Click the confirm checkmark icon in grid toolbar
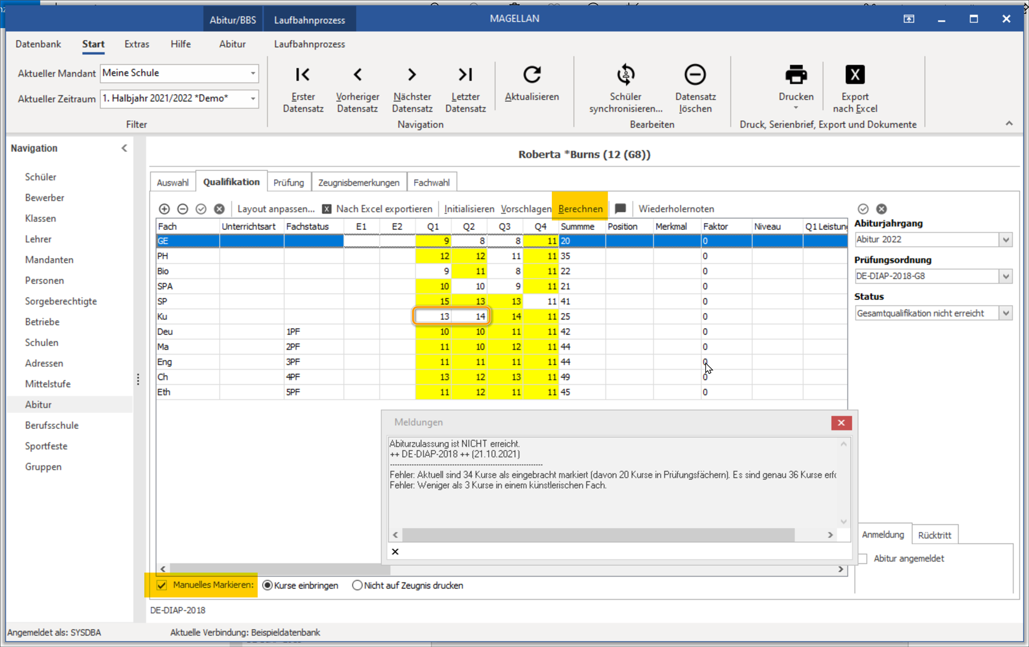Screen dimensions: 1029x647 [201, 209]
